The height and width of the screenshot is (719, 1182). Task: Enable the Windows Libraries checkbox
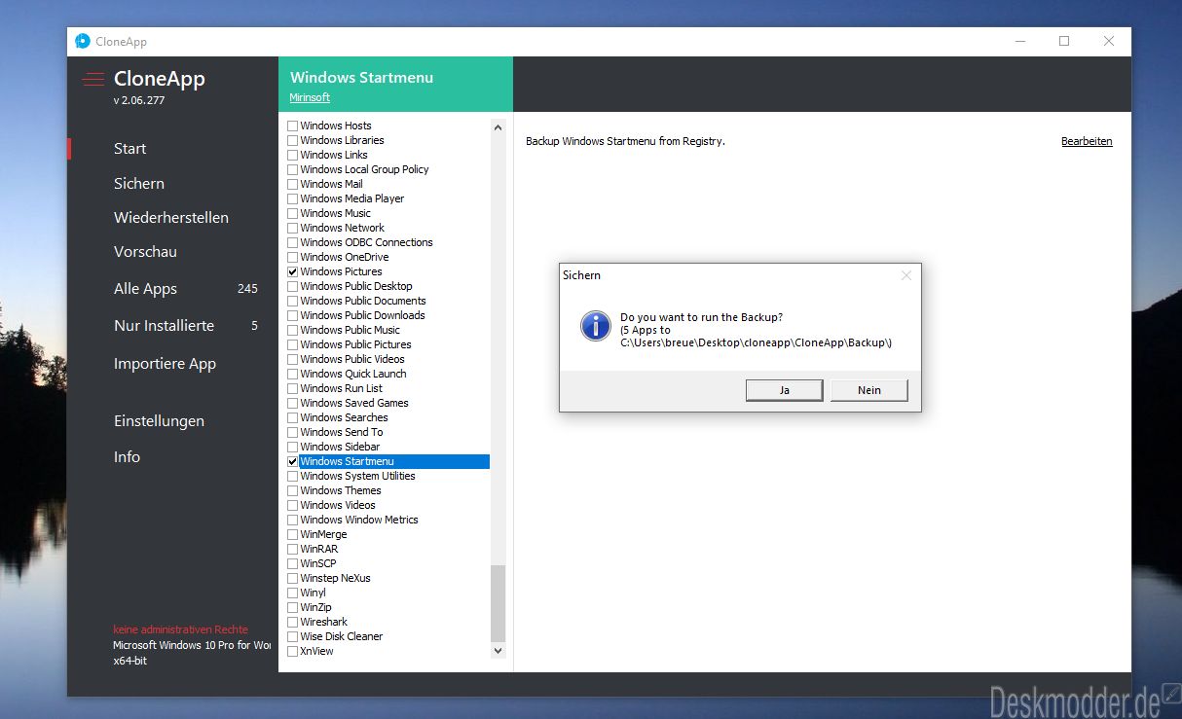pos(292,140)
